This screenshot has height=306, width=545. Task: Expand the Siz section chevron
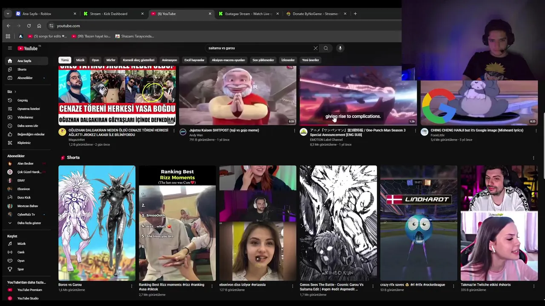[15, 92]
